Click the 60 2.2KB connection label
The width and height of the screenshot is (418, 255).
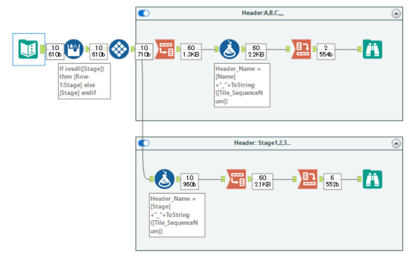tap(256, 49)
